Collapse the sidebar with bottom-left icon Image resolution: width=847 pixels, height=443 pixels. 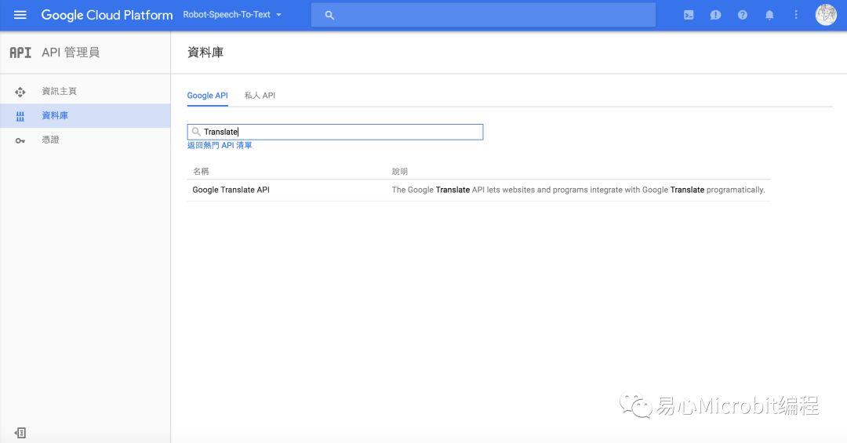[20, 433]
